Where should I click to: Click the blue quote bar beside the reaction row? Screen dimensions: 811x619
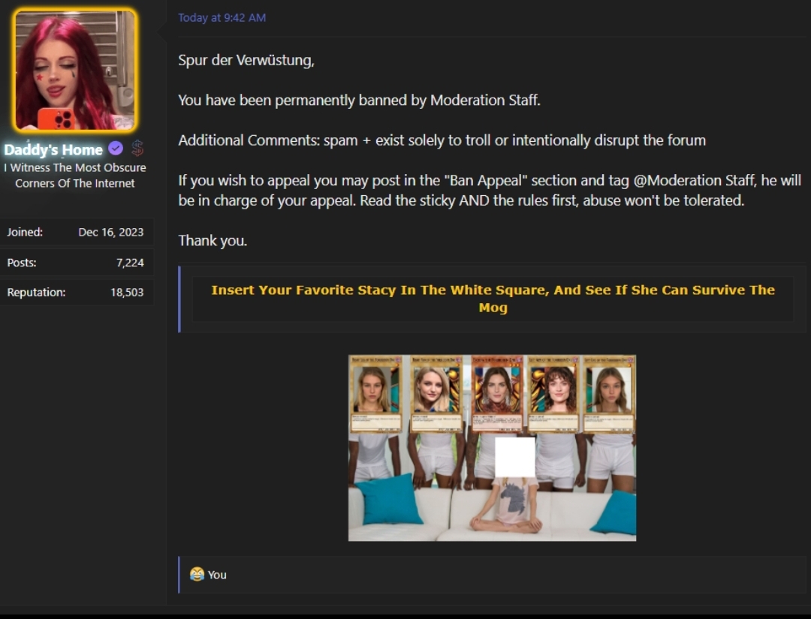click(179, 575)
